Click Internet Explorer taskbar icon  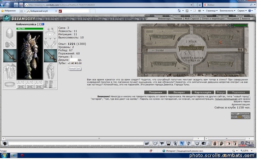click(14, 155)
